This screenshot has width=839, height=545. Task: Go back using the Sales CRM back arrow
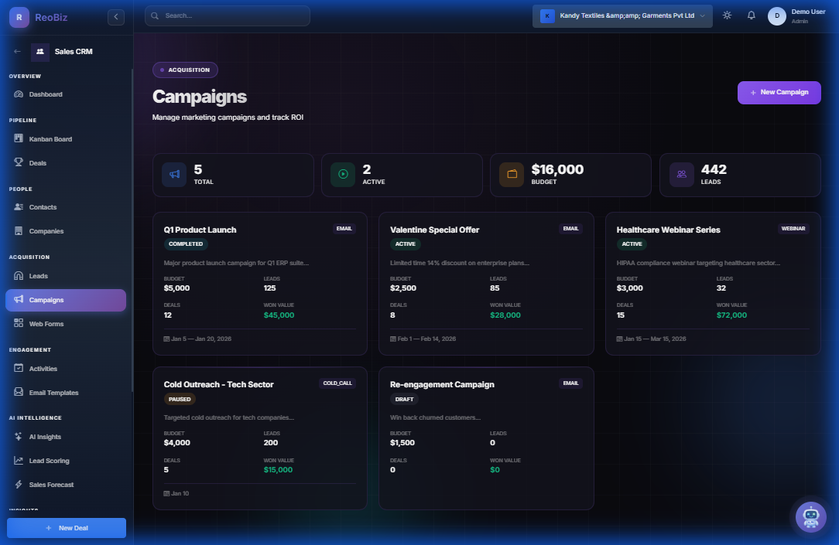tap(16, 51)
